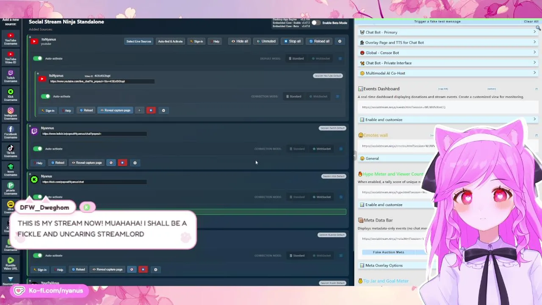
Task: Expand Chat Bot - Primary section
Action: 448,32
